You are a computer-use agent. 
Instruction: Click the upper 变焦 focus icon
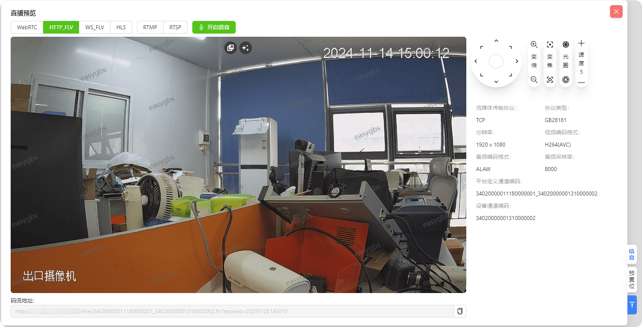point(550,45)
